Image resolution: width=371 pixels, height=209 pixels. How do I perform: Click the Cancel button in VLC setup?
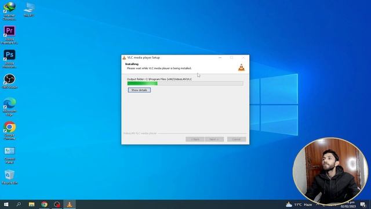click(x=237, y=139)
